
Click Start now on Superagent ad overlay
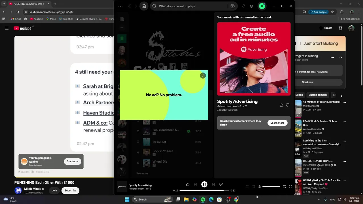tap(73, 161)
